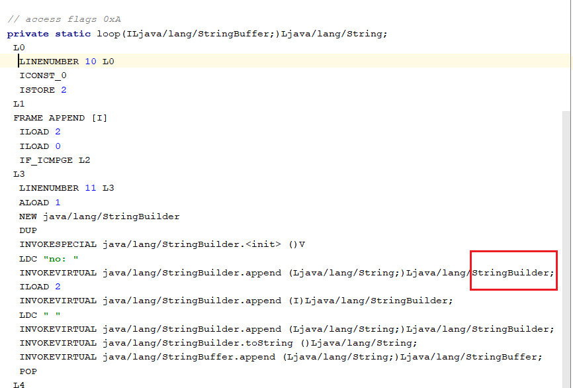573x388 pixels.
Task: Click the 'private' keyword in the method signature
Action: 28,34
